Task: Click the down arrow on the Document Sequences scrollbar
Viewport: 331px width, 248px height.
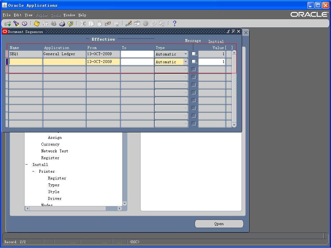Action: [x=234, y=125]
